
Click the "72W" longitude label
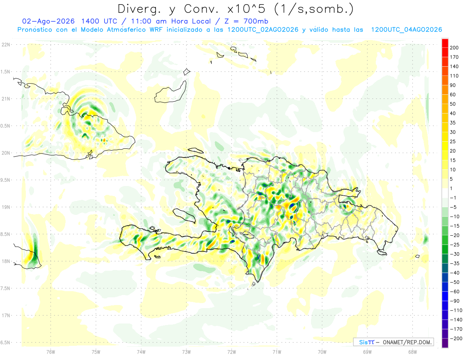pos(231,352)
